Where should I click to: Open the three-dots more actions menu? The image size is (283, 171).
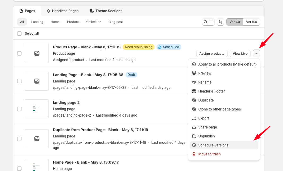coord(257,53)
